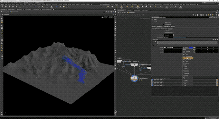Screen dimensions: 219x119
Task: Open the Auto Update dropdown
Action: [213, 118]
